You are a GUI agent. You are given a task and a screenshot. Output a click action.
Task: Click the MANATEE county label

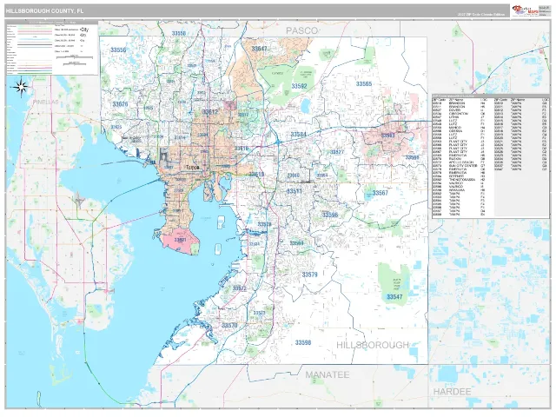point(328,374)
